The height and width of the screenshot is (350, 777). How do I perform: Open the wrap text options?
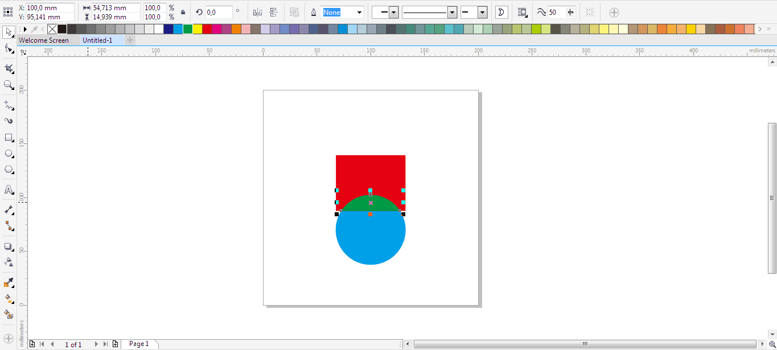pos(522,12)
